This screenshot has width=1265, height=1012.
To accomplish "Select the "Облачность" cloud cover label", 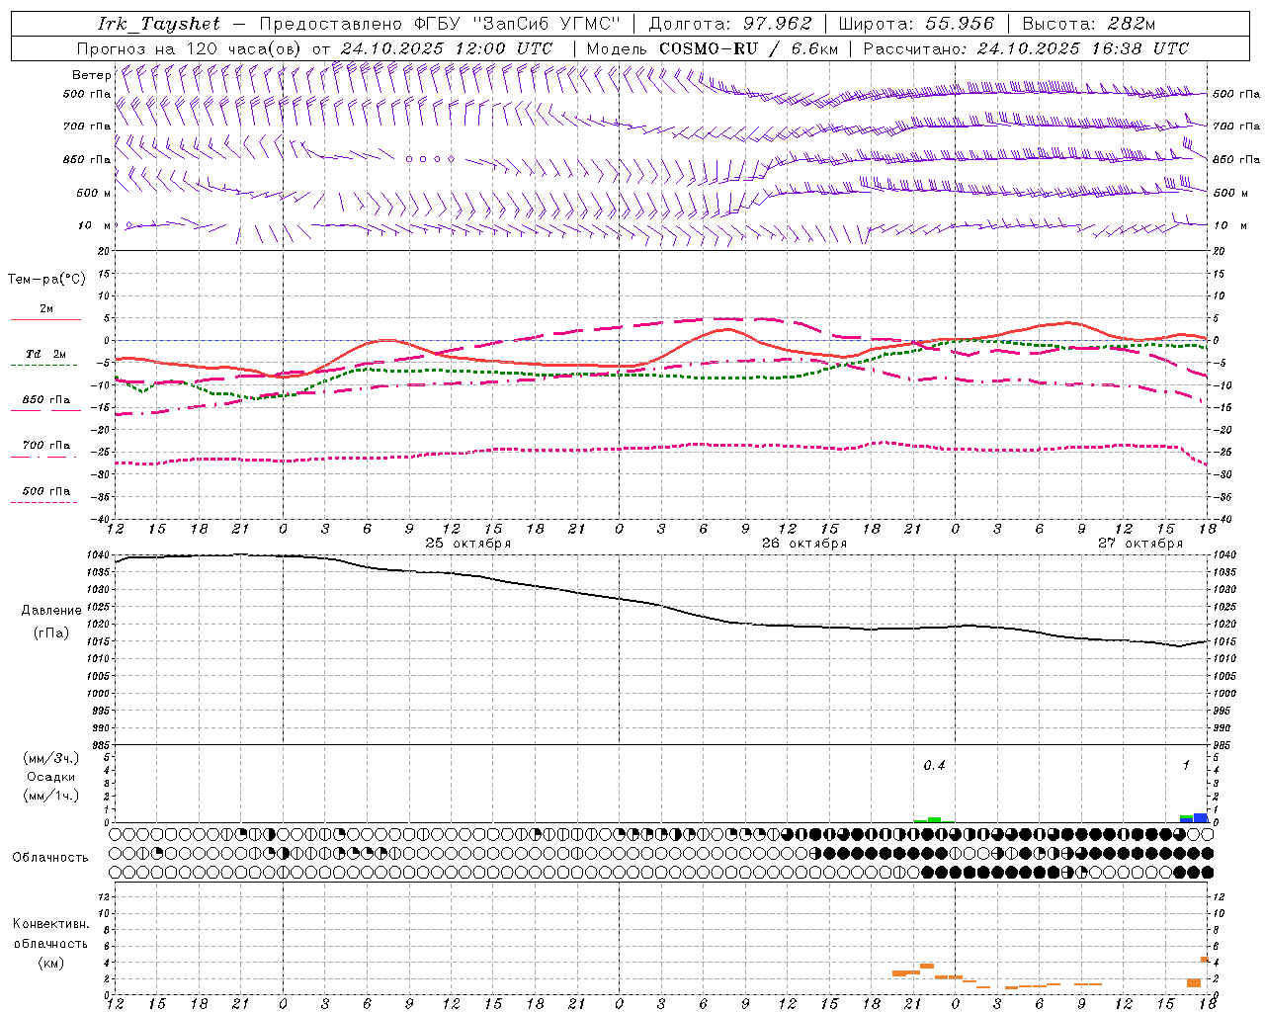I will point(50,858).
